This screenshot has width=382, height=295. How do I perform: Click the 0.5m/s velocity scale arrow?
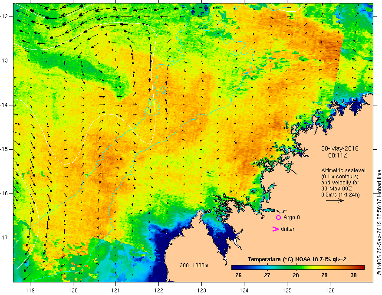pos(335,200)
